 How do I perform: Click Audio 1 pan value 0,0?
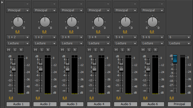pos(18,32)
